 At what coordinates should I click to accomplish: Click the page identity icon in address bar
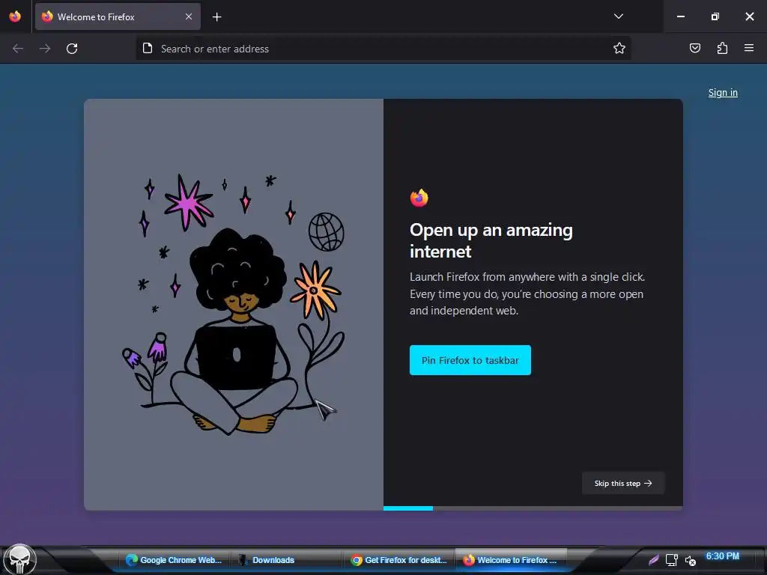coord(148,49)
